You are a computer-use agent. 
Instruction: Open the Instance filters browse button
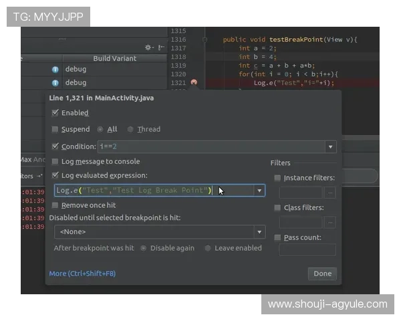(x=329, y=193)
